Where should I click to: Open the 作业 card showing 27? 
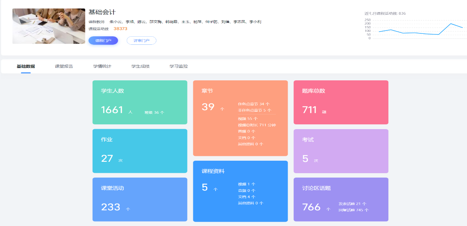tap(140, 151)
